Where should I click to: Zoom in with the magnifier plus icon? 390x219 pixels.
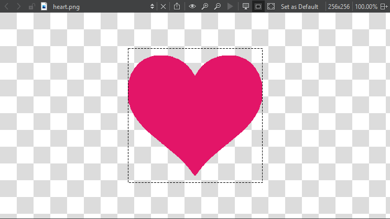pyautogui.click(x=205, y=6)
